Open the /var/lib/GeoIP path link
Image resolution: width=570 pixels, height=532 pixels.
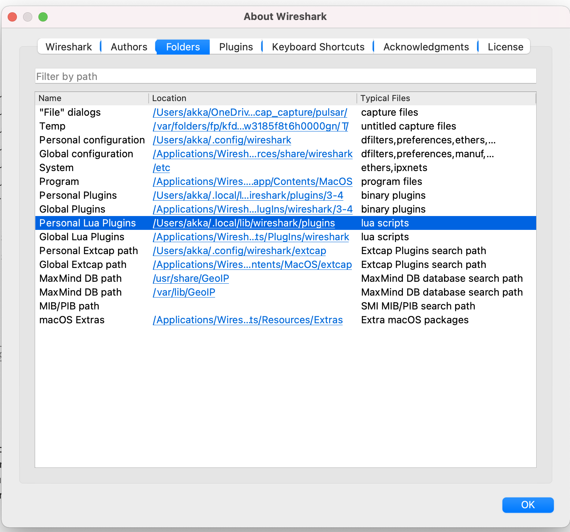pos(184,293)
